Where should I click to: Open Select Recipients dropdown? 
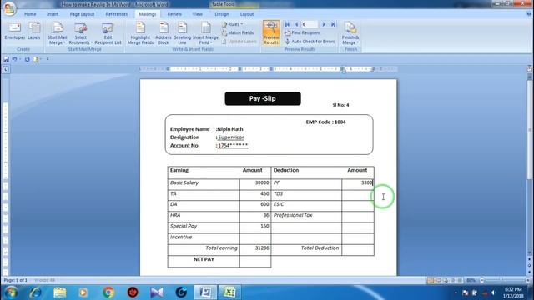[x=81, y=33]
